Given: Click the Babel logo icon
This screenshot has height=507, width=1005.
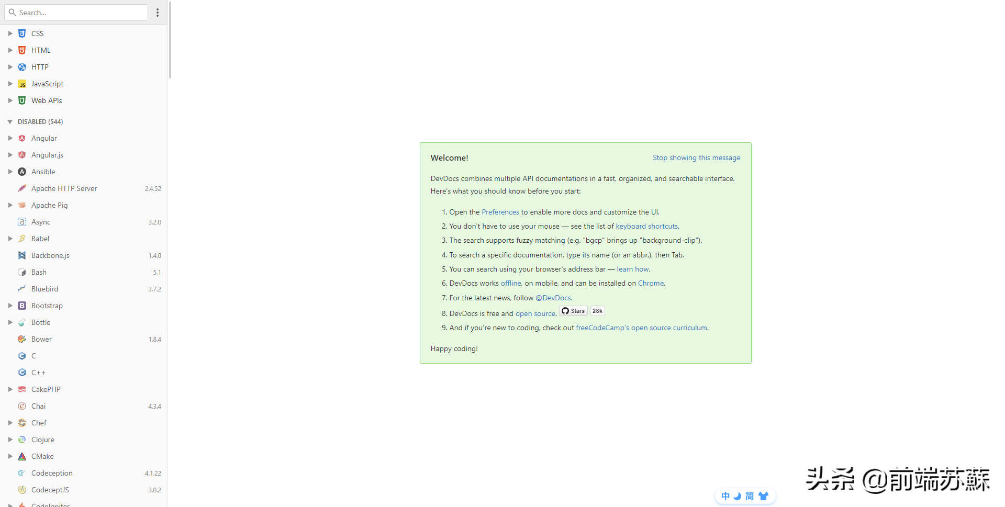Looking at the screenshot, I should click(x=22, y=239).
